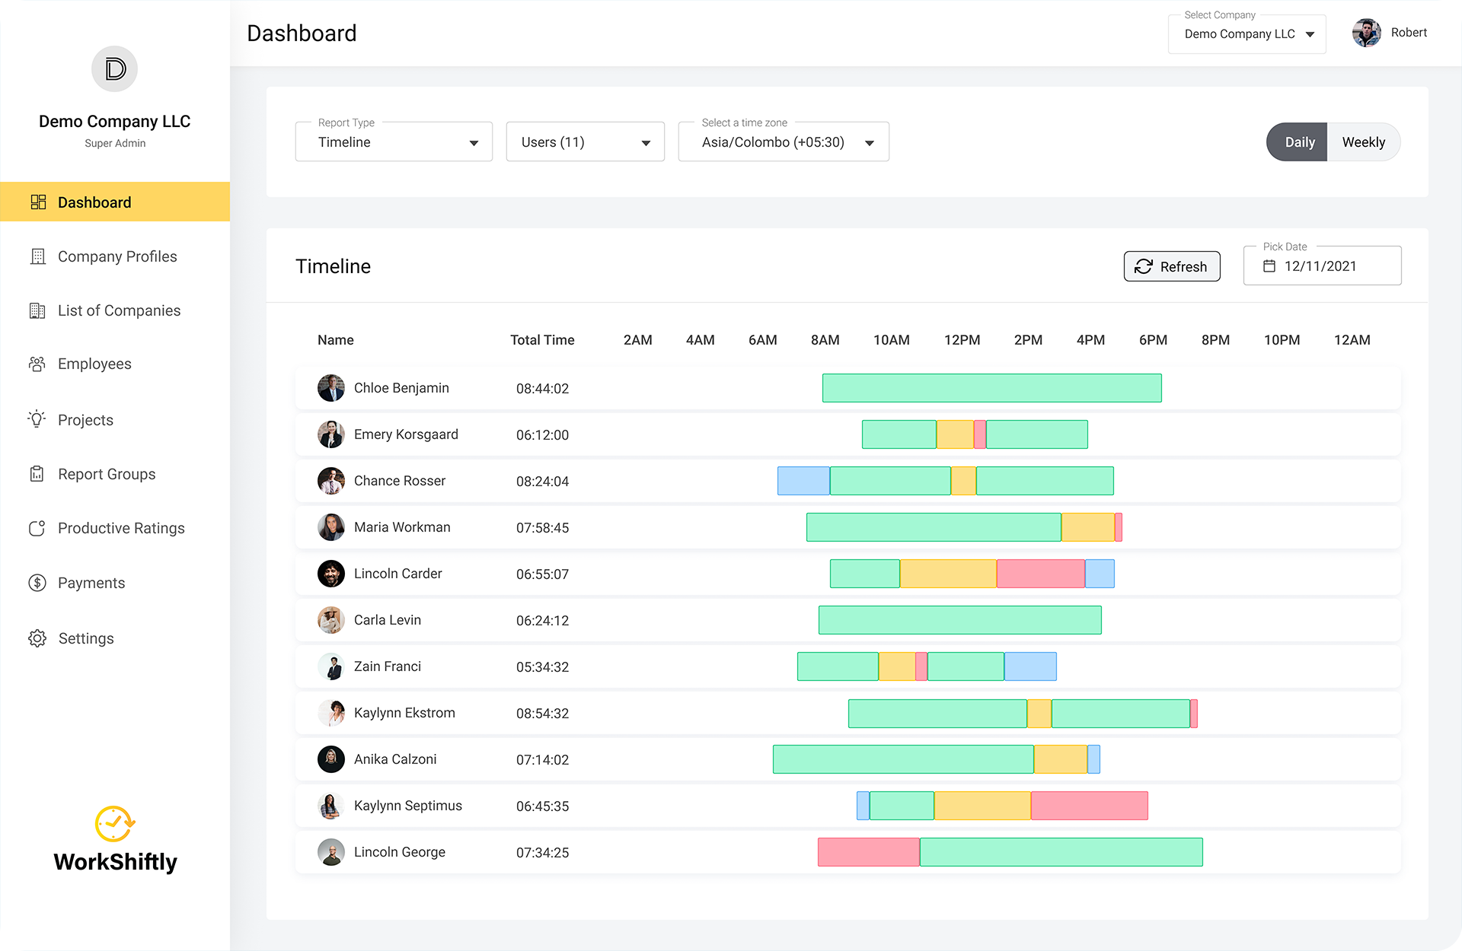Image resolution: width=1462 pixels, height=951 pixels.
Task: Click the Report Groups clipboard icon
Action: pos(37,474)
